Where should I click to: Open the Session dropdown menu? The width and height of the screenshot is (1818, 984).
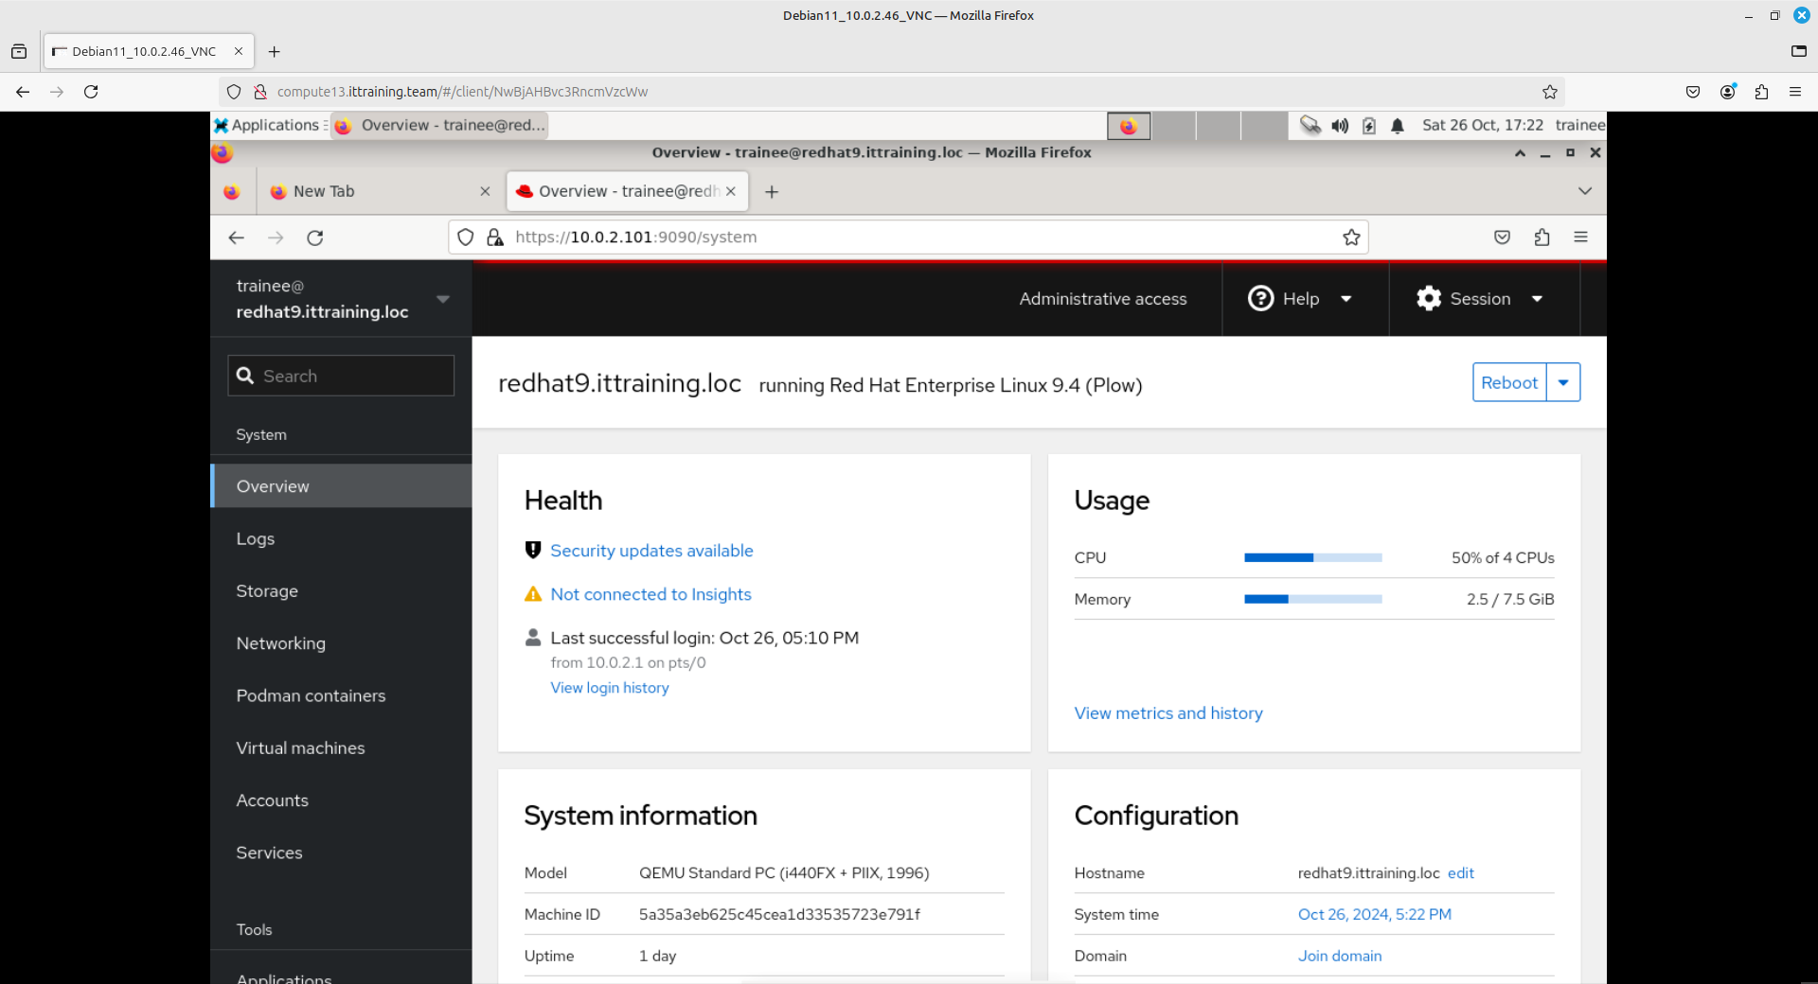pos(1481,299)
